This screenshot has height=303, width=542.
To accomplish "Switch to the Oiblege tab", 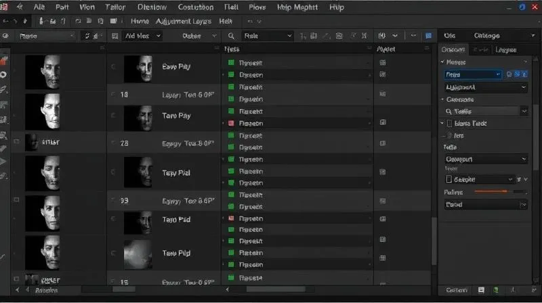I will (486, 36).
